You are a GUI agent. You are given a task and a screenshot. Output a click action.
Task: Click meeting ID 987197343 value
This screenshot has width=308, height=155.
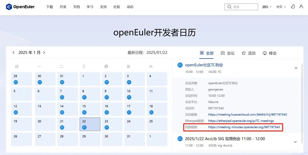tap(216, 108)
